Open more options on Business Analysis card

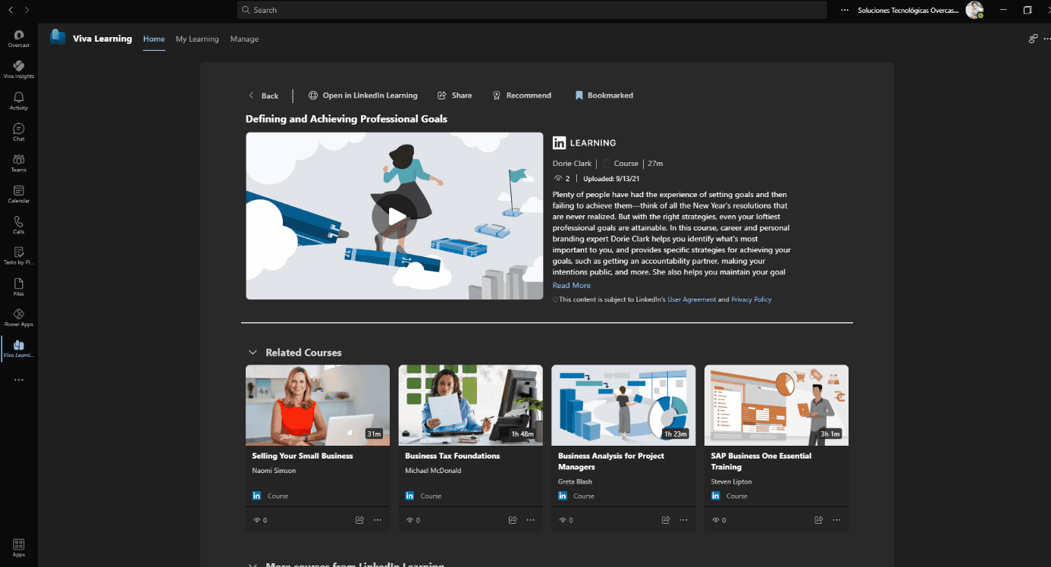pyautogui.click(x=683, y=520)
